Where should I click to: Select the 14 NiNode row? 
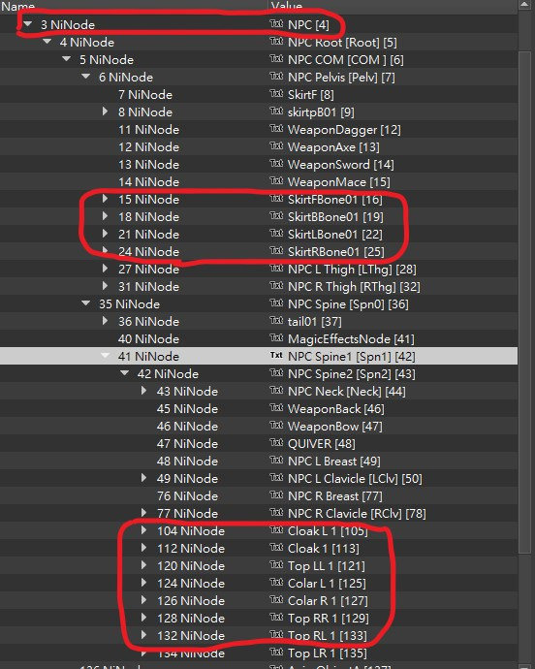(259, 181)
